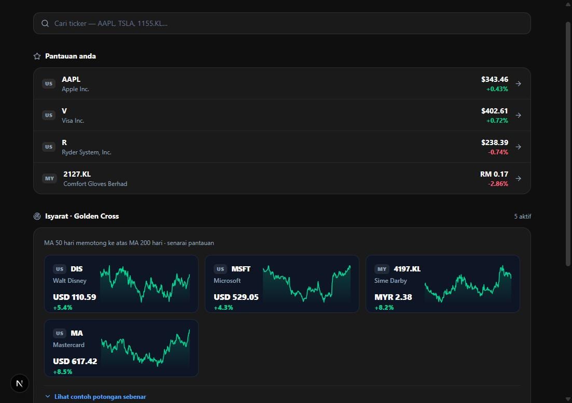This screenshot has height=403, width=572.
Task: Click the US badge on Mastercard card
Action: [60, 333]
